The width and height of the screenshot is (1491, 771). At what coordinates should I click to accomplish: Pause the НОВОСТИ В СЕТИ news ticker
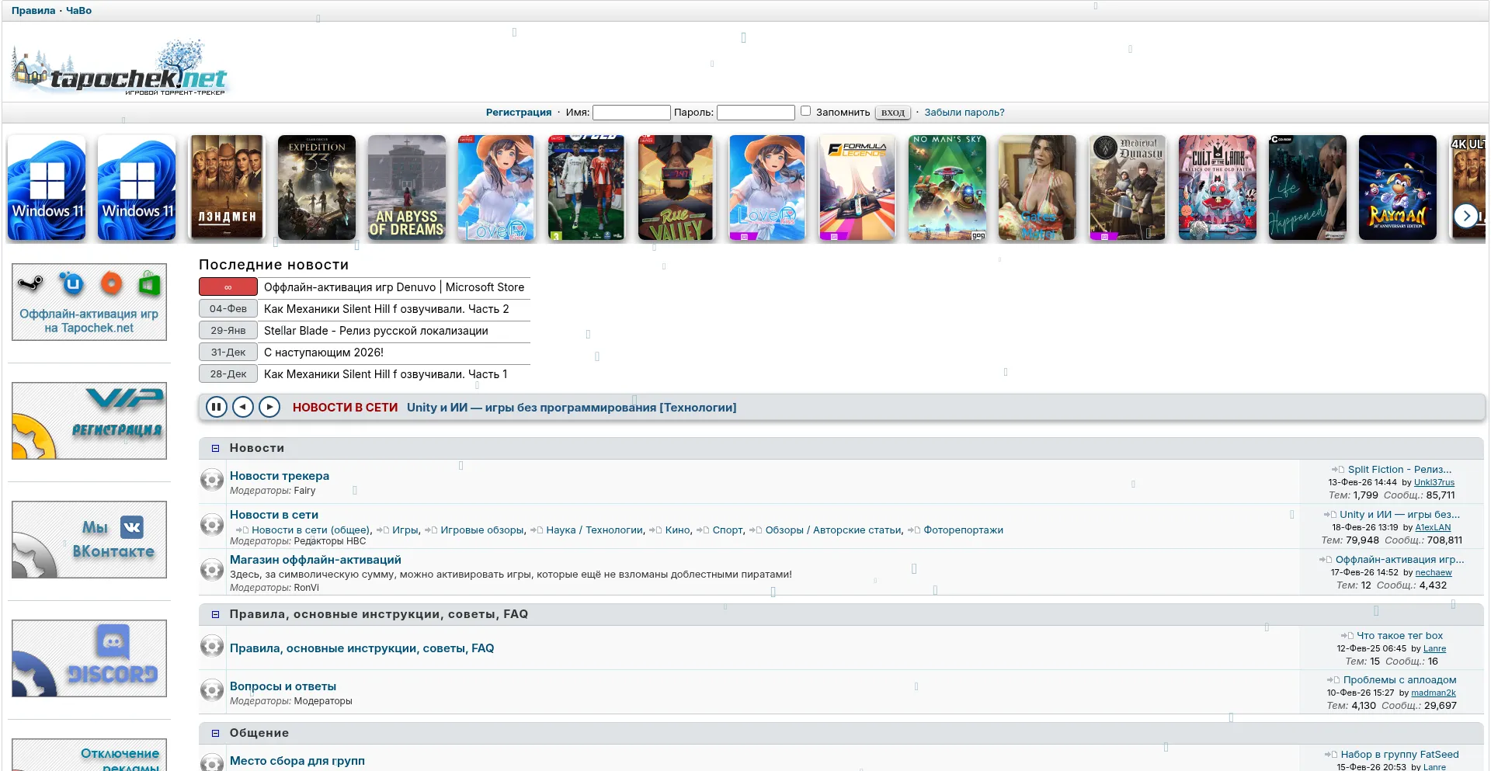(x=217, y=407)
